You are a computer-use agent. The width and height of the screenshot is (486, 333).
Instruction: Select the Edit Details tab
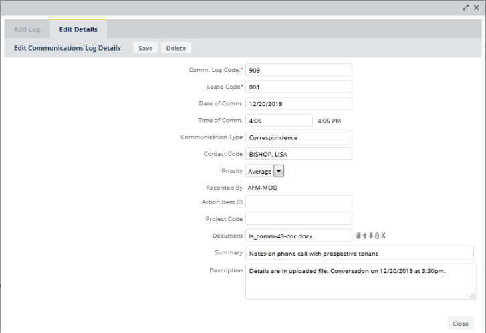78,29
